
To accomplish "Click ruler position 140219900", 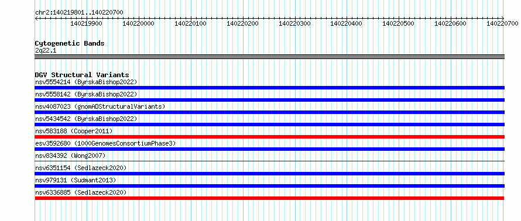I will pos(87,23).
